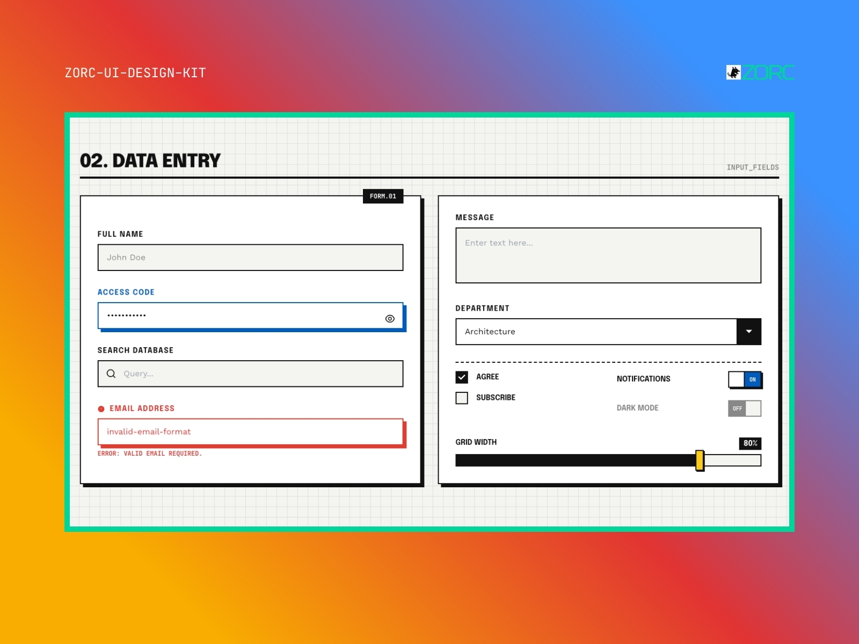Click the unfilled end of Grid Width track

point(732,460)
